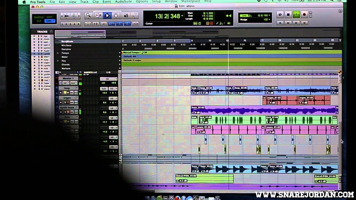The image size is (356, 200).
Task: Click the Online button in transport
Action: pyautogui.click(x=280, y=14)
